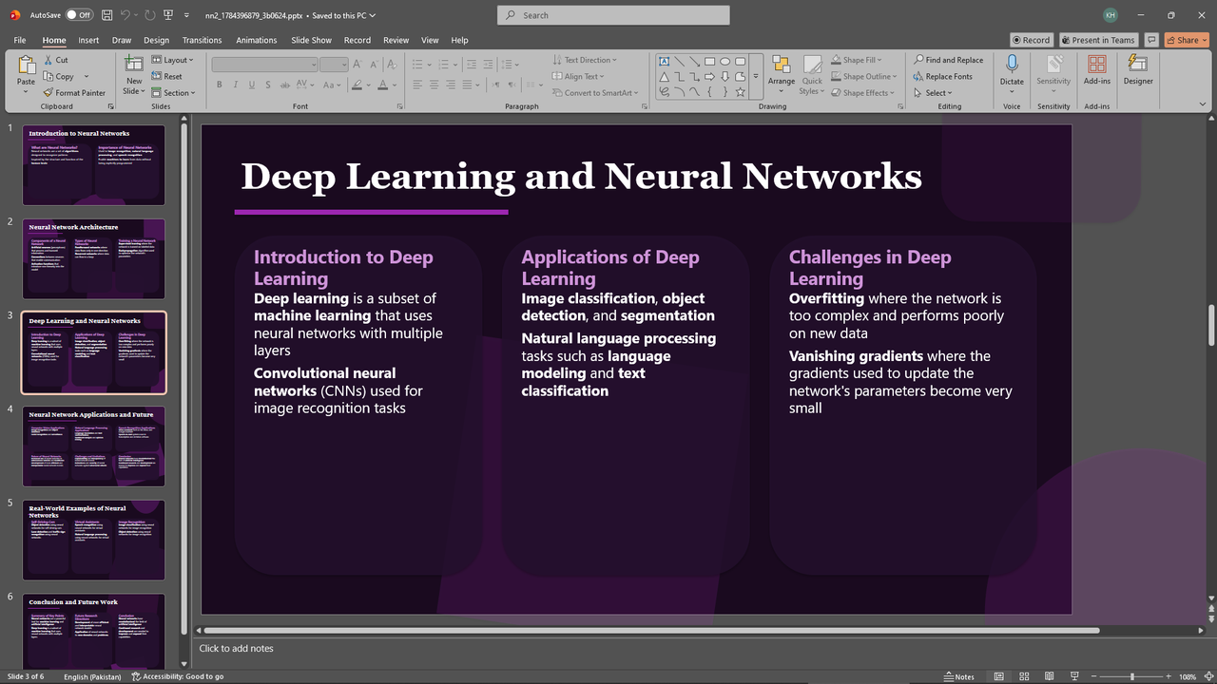
Task: Open the Shape Effects dropdown
Action: (862, 93)
